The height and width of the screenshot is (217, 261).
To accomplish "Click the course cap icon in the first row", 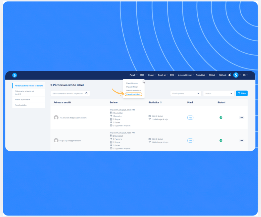I will (111, 122).
